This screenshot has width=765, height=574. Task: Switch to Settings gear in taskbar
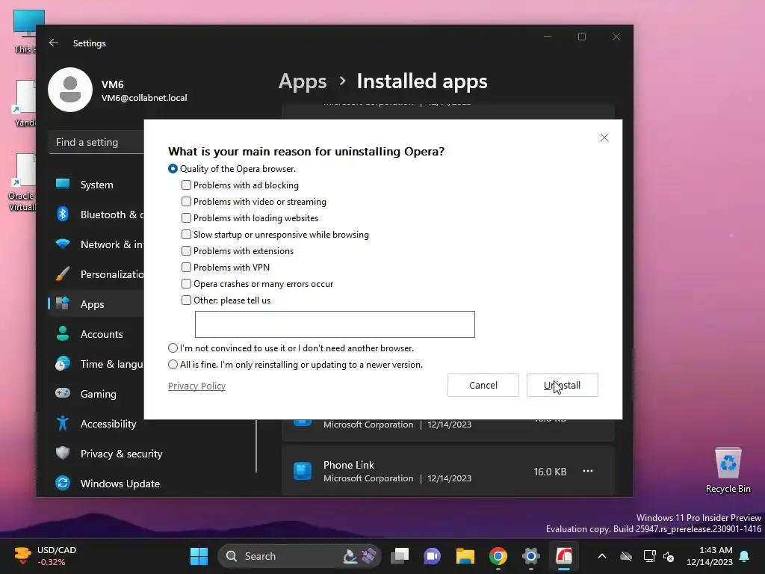(x=531, y=556)
